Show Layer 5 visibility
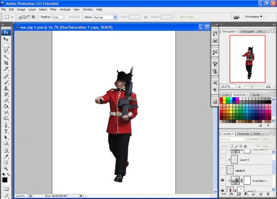 (x=223, y=159)
